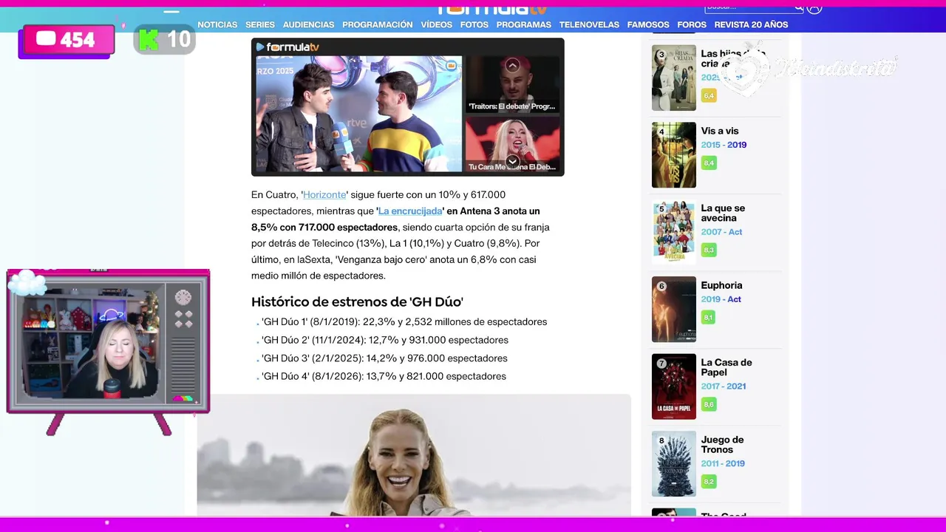946x532 pixels.
Task: Go to the FAMOSOS section
Action: tap(648, 24)
